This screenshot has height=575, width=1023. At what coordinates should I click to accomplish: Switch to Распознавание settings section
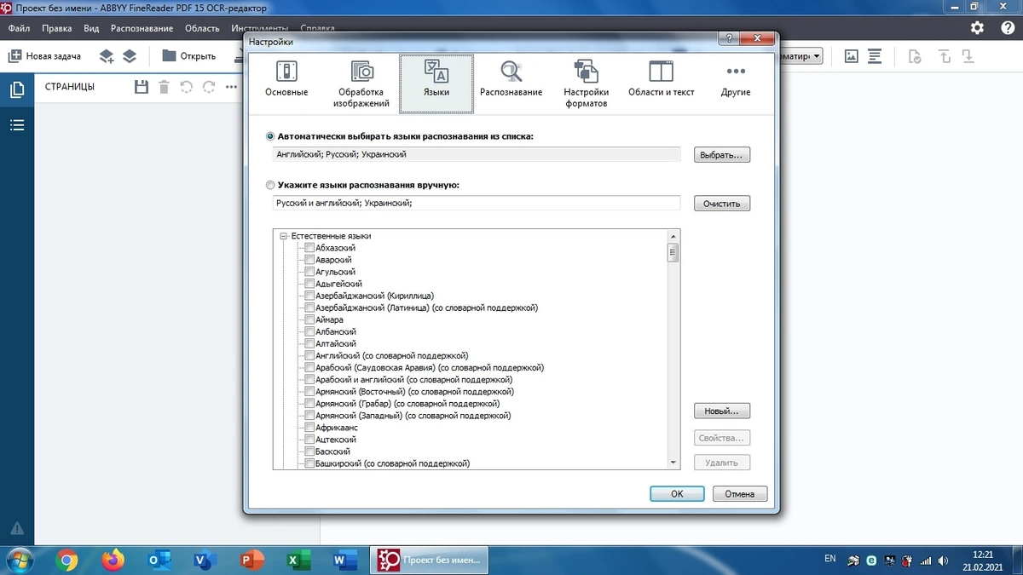click(x=511, y=80)
